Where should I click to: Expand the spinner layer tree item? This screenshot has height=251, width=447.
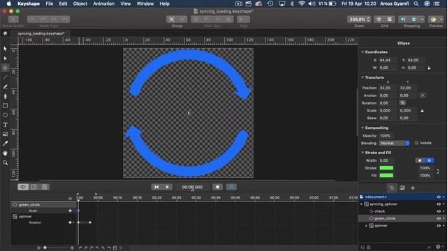(x=366, y=226)
